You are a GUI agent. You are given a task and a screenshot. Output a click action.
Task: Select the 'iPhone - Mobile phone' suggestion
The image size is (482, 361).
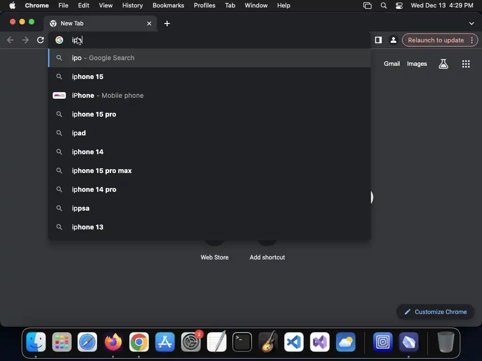click(x=209, y=95)
